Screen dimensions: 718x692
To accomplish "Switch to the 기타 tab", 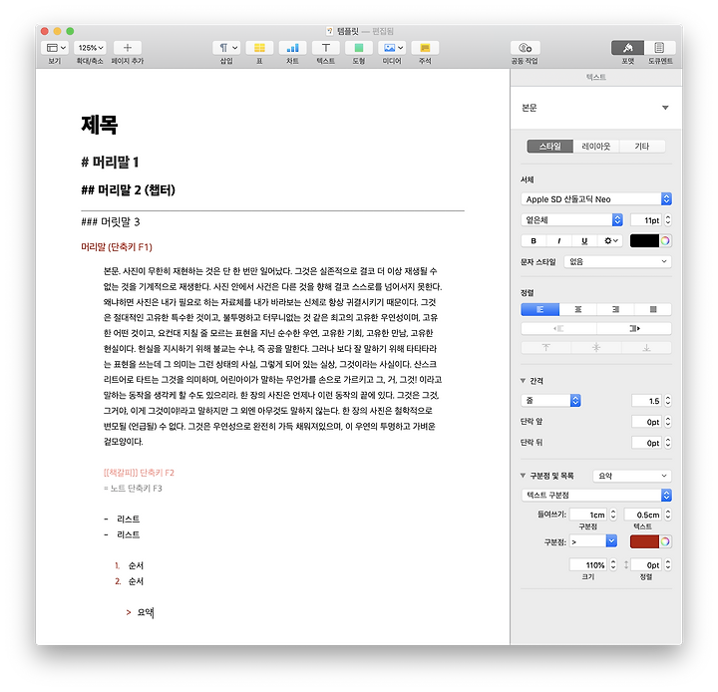I will [641, 147].
